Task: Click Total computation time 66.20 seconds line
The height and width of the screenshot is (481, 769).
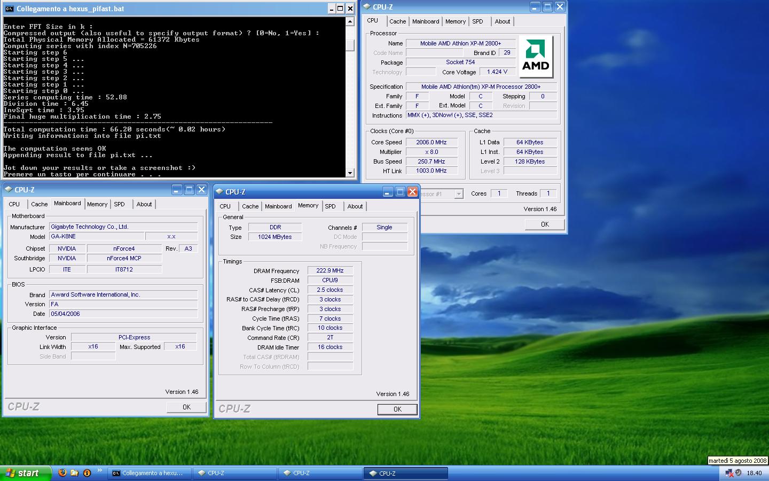Action: click(x=114, y=129)
